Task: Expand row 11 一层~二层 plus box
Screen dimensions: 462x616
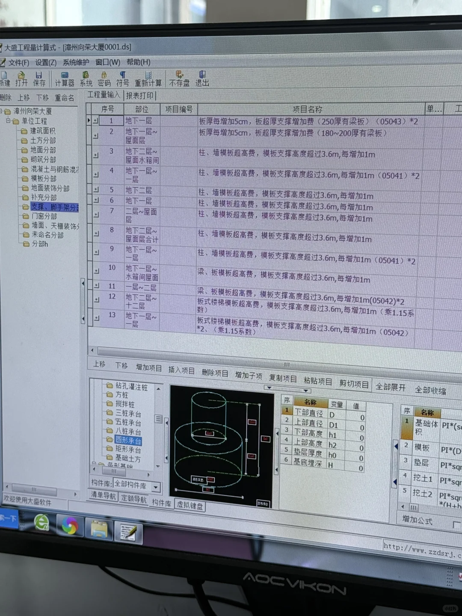Action: [97, 286]
